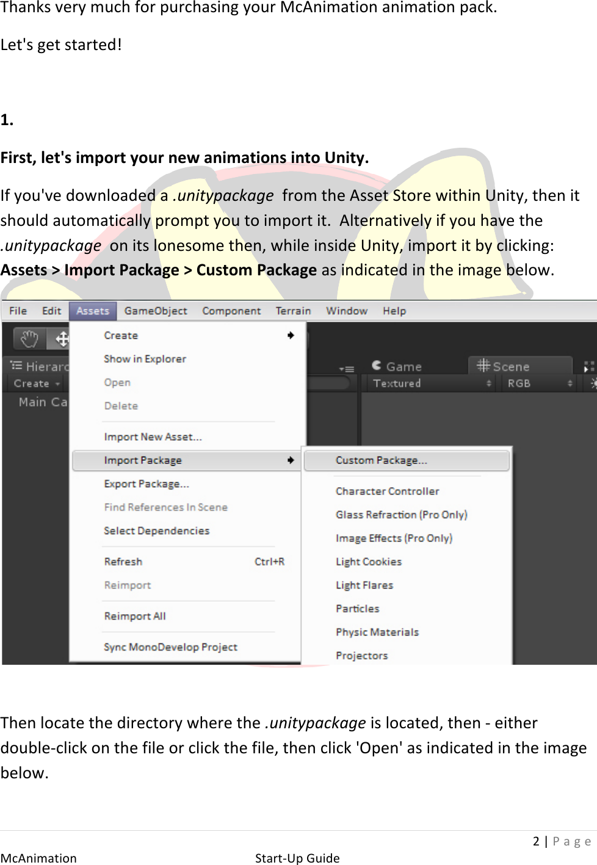Choose Show in Explorer
Screen dimensions: 597x865
145,359
